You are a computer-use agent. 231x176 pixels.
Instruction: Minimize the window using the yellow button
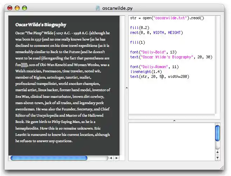click(x=17, y=8)
